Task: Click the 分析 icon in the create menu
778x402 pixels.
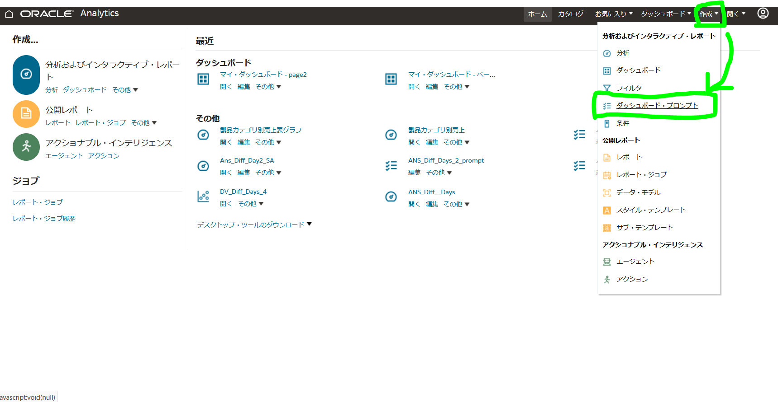Action: point(607,53)
